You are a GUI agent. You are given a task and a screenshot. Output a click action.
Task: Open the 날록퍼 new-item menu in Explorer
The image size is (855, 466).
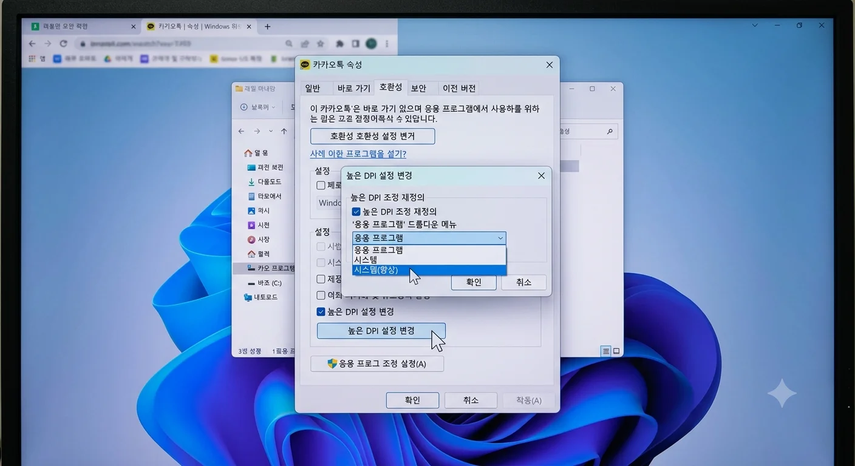258,107
